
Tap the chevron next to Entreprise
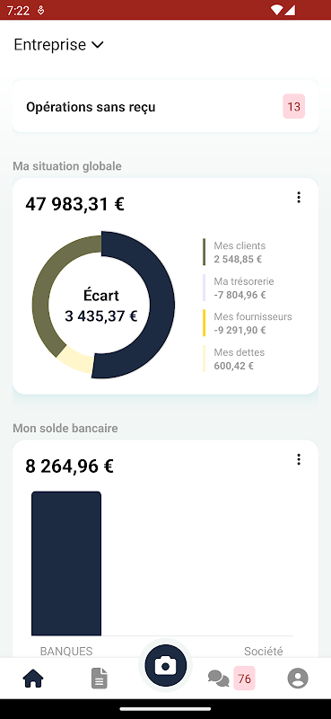(x=98, y=45)
